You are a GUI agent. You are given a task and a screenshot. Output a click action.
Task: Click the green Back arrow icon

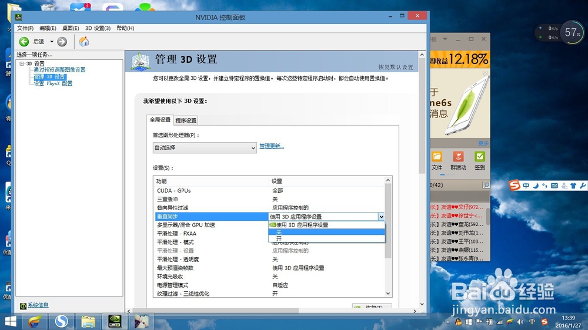click(24, 42)
